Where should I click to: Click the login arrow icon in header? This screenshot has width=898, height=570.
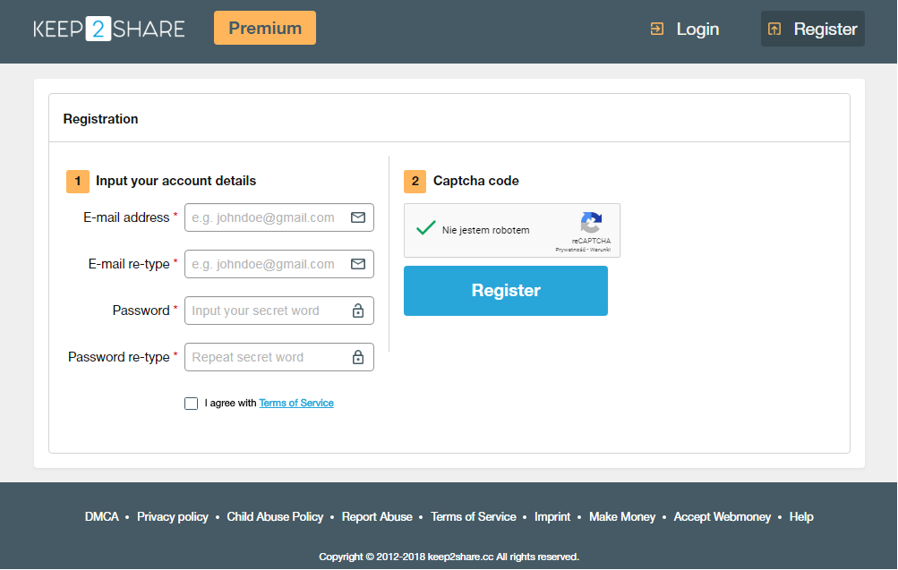tap(657, 29)
